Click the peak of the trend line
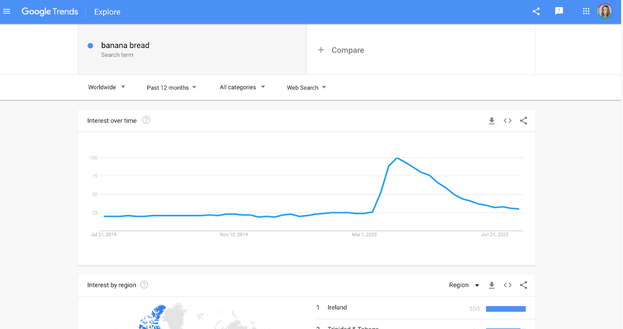The image size is (623, 329). tap(397, 158)
